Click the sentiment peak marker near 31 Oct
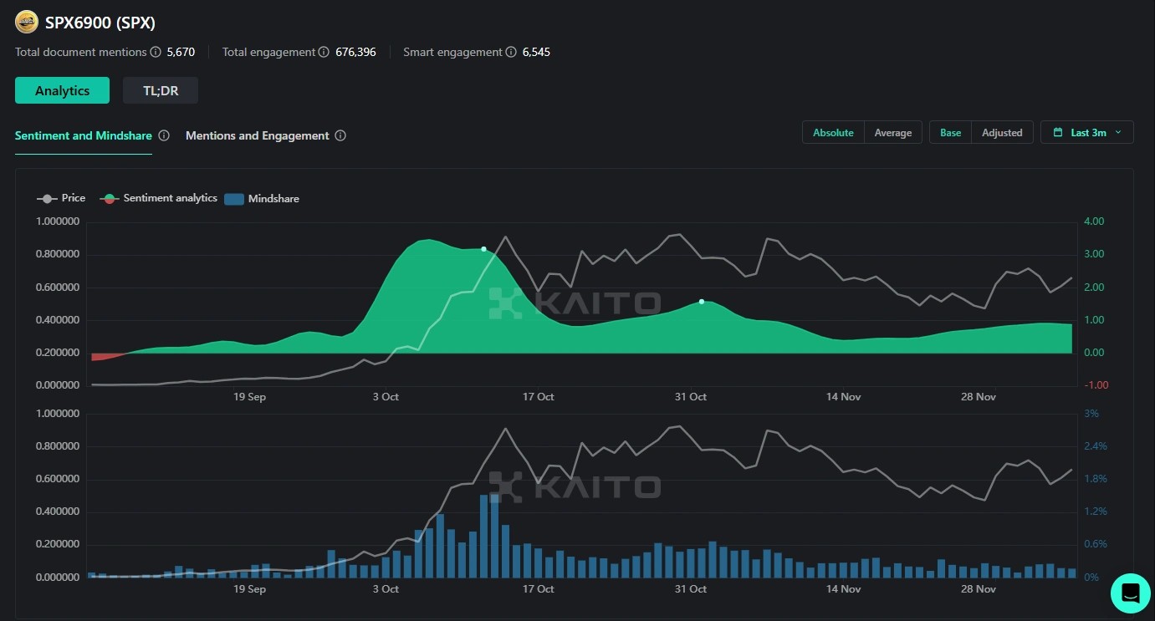 [701, 301]
